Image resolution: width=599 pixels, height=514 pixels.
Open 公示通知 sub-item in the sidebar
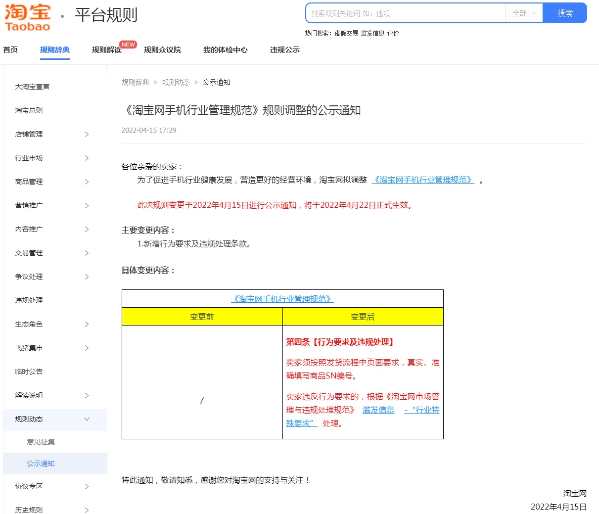tap(41, 464)
